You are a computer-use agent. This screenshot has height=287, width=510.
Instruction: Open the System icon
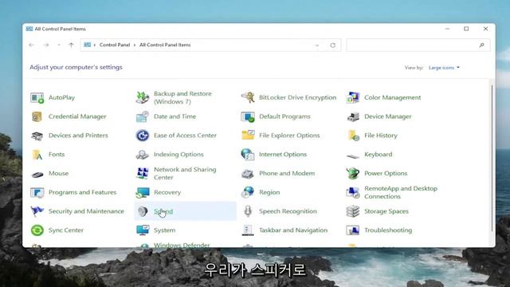pyautogui.click(x=143, y=230)
